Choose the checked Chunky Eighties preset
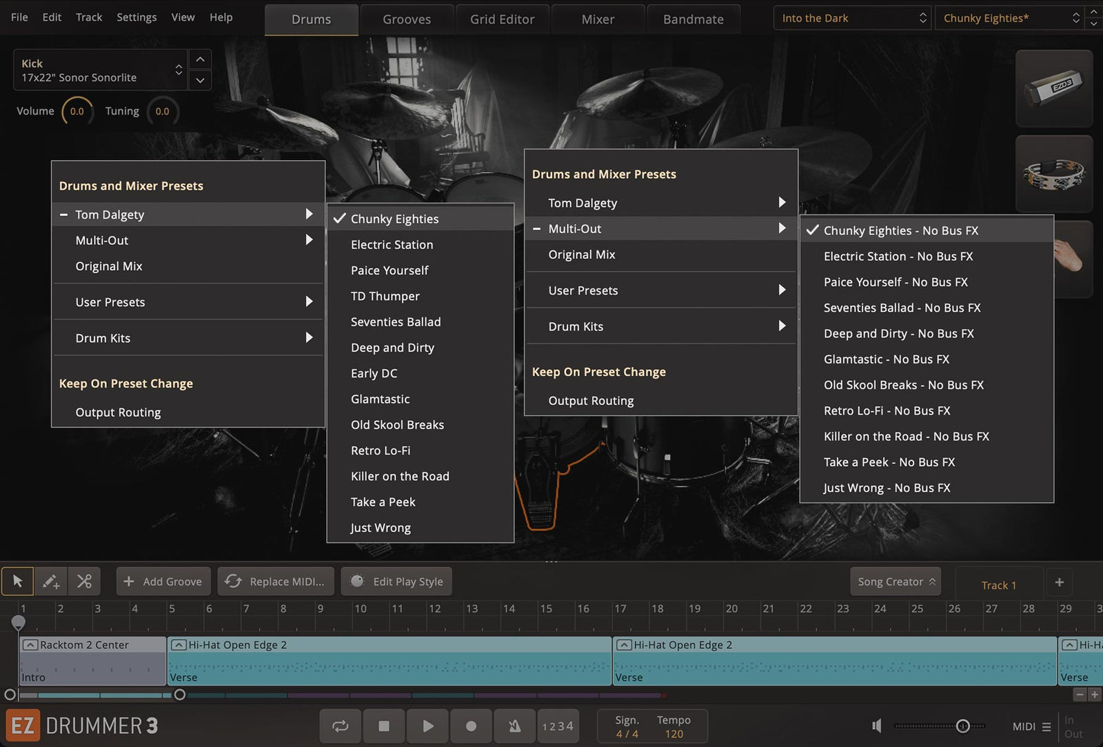The height and width of the screenshot is (747, 1103). pyautogui.click(x=421, y=219)
